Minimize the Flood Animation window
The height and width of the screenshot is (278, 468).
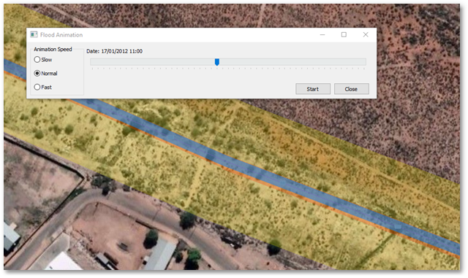pos(322,34)
